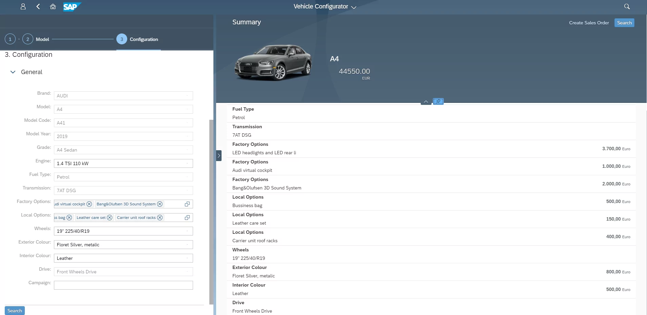Viewport: 647px width, 315px height.
Task: Click the 7AT DSG Transmission summary value
Action: click(x=242, y=135)
